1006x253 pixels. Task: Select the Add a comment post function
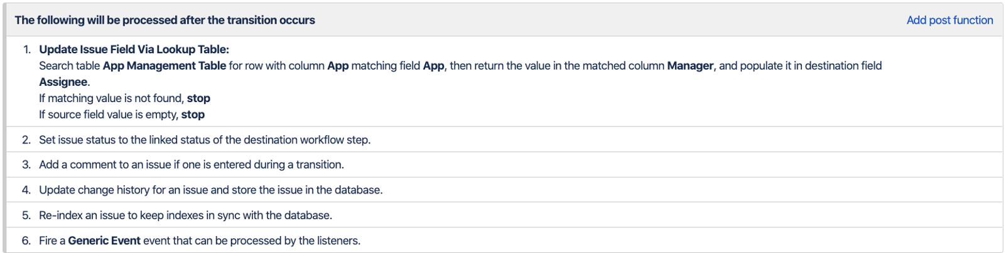(191, 165)
